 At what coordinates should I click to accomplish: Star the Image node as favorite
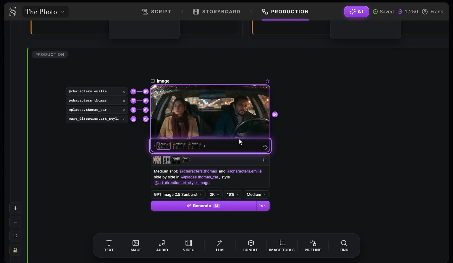(x=268, y=81)
